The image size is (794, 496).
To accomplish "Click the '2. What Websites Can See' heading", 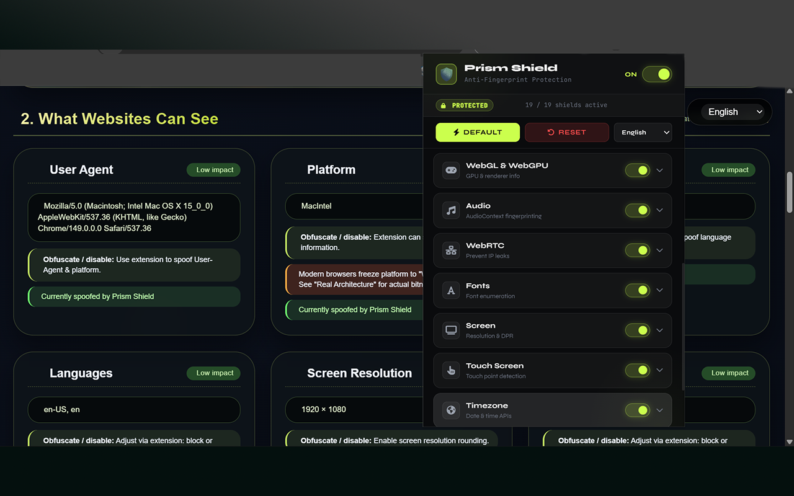I will tap(120, 119).
